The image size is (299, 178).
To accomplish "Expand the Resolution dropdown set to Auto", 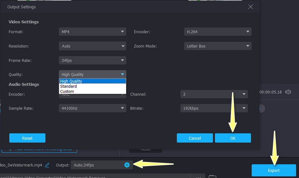I will tap(92, 46).
